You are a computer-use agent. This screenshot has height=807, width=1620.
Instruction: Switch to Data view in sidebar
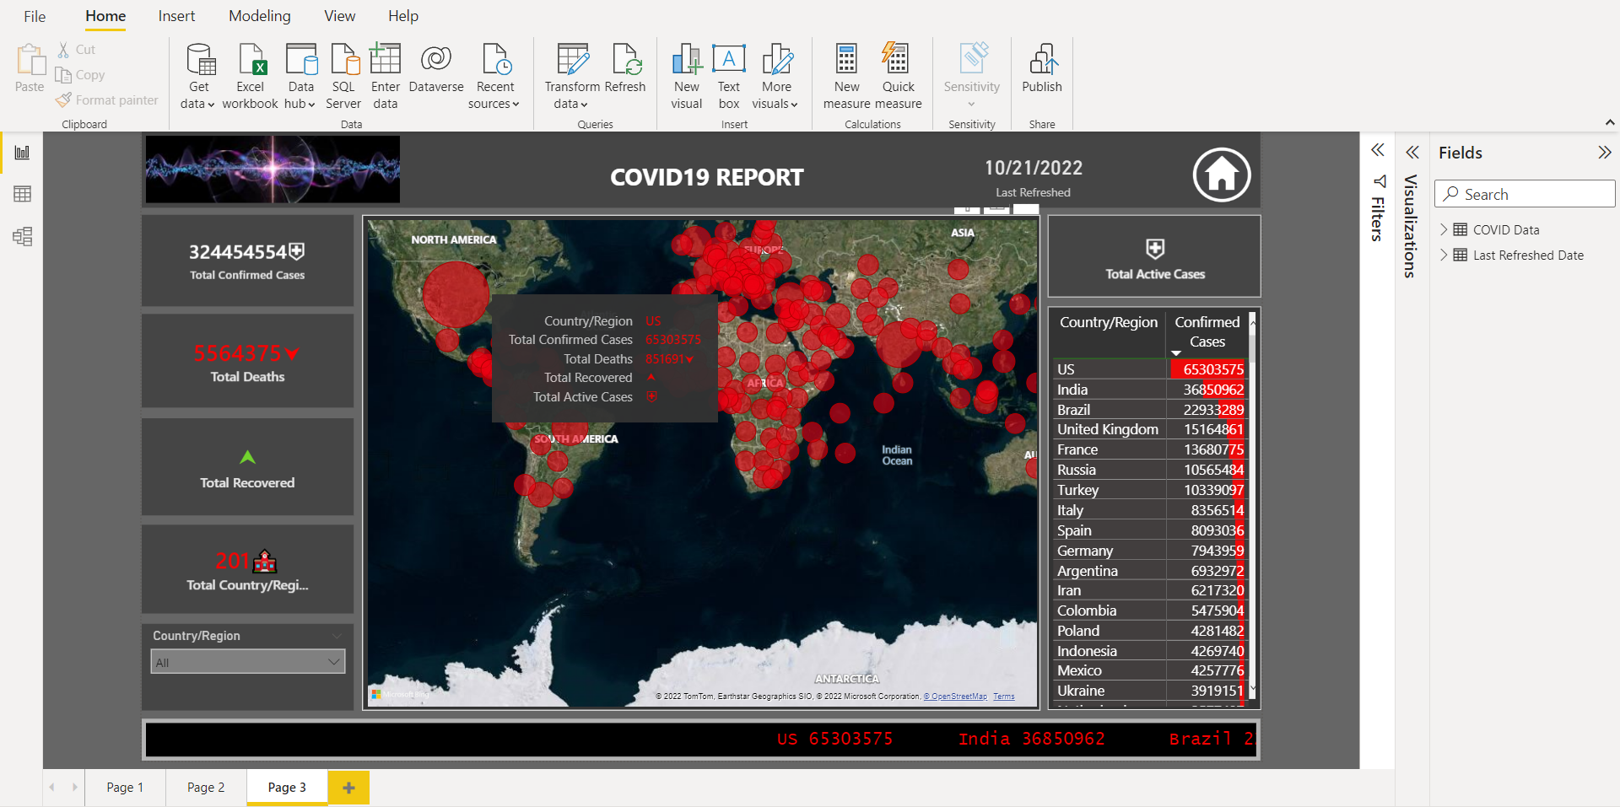click(x=22, y=194)
